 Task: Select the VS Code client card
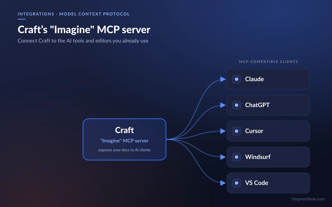268,183
